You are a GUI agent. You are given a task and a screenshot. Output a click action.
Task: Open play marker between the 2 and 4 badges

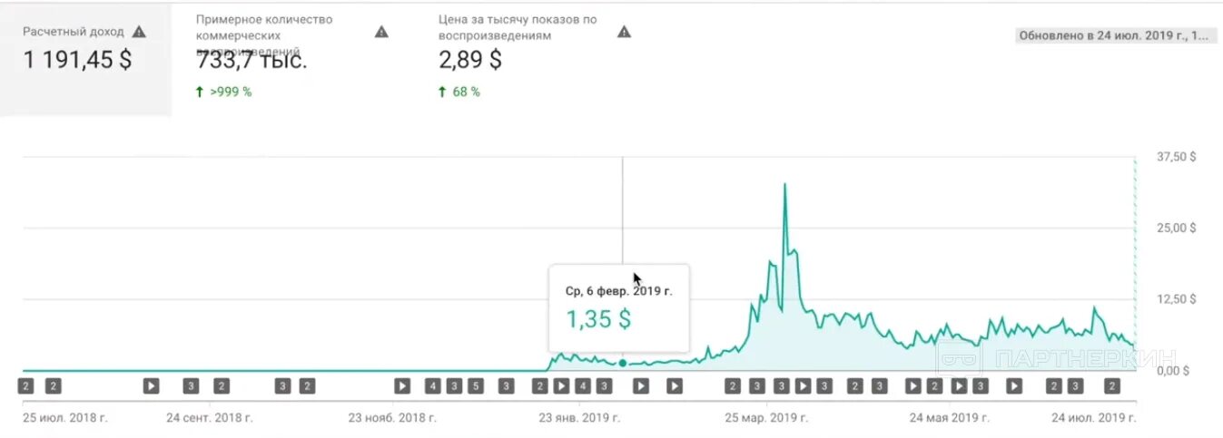point(561,386)
